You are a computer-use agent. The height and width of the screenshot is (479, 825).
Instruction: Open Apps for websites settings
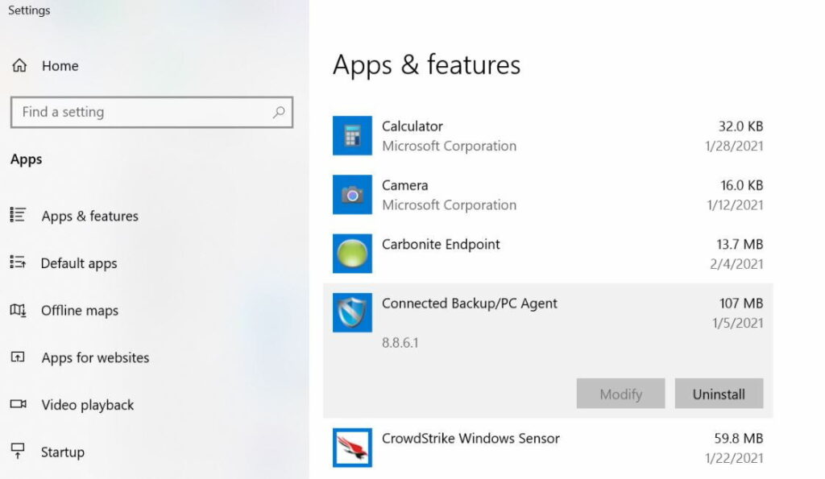94,357
